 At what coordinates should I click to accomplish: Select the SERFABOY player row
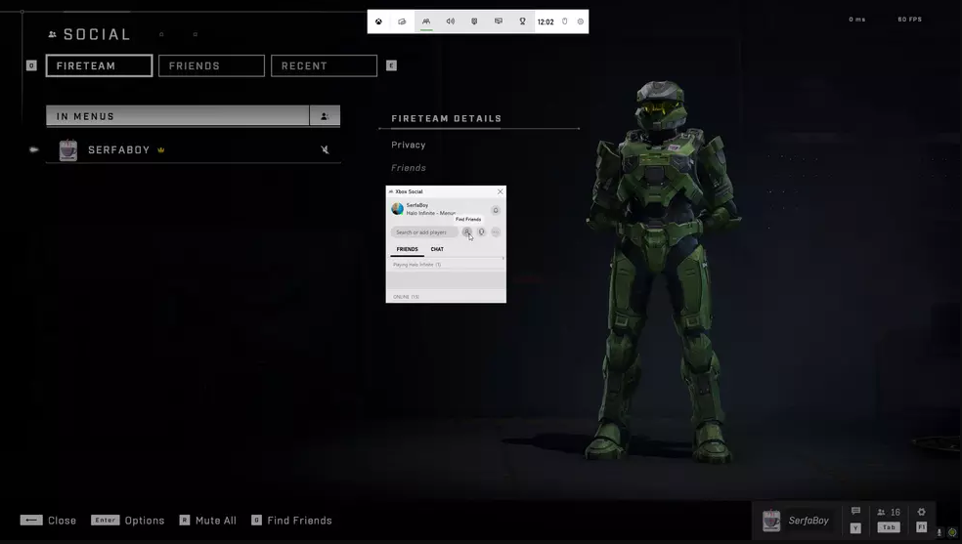194,150
